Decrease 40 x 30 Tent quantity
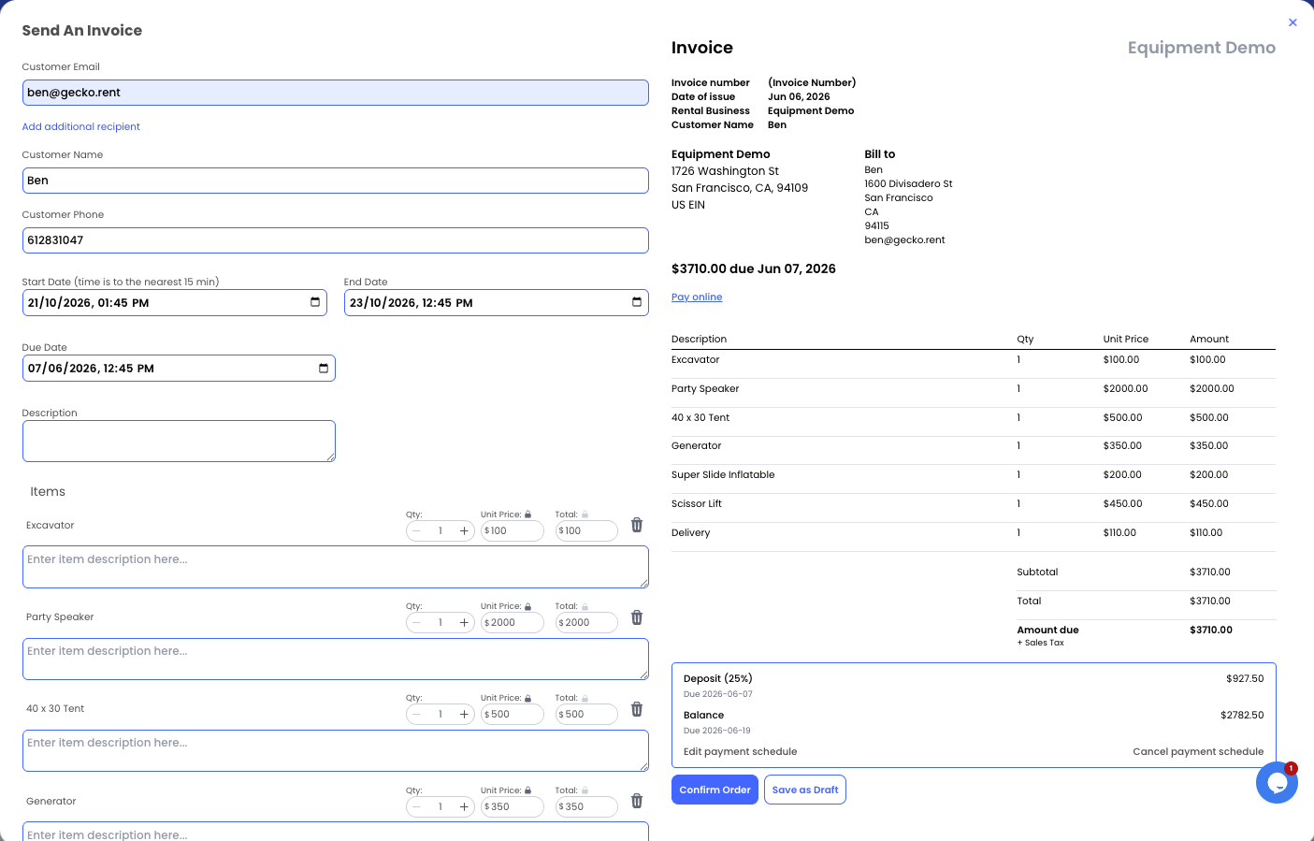This screenshot has height=841, width=1314. coord(417,714)
